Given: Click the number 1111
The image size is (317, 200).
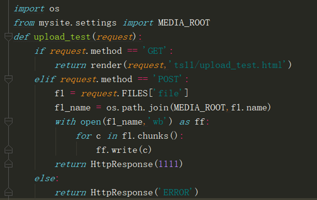Looking at the screenshot, I should 168,164.
